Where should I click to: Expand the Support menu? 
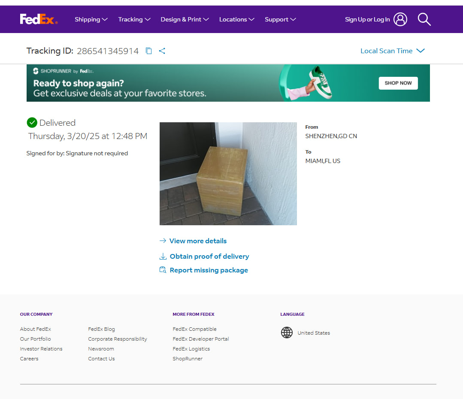tap(280, 19)
